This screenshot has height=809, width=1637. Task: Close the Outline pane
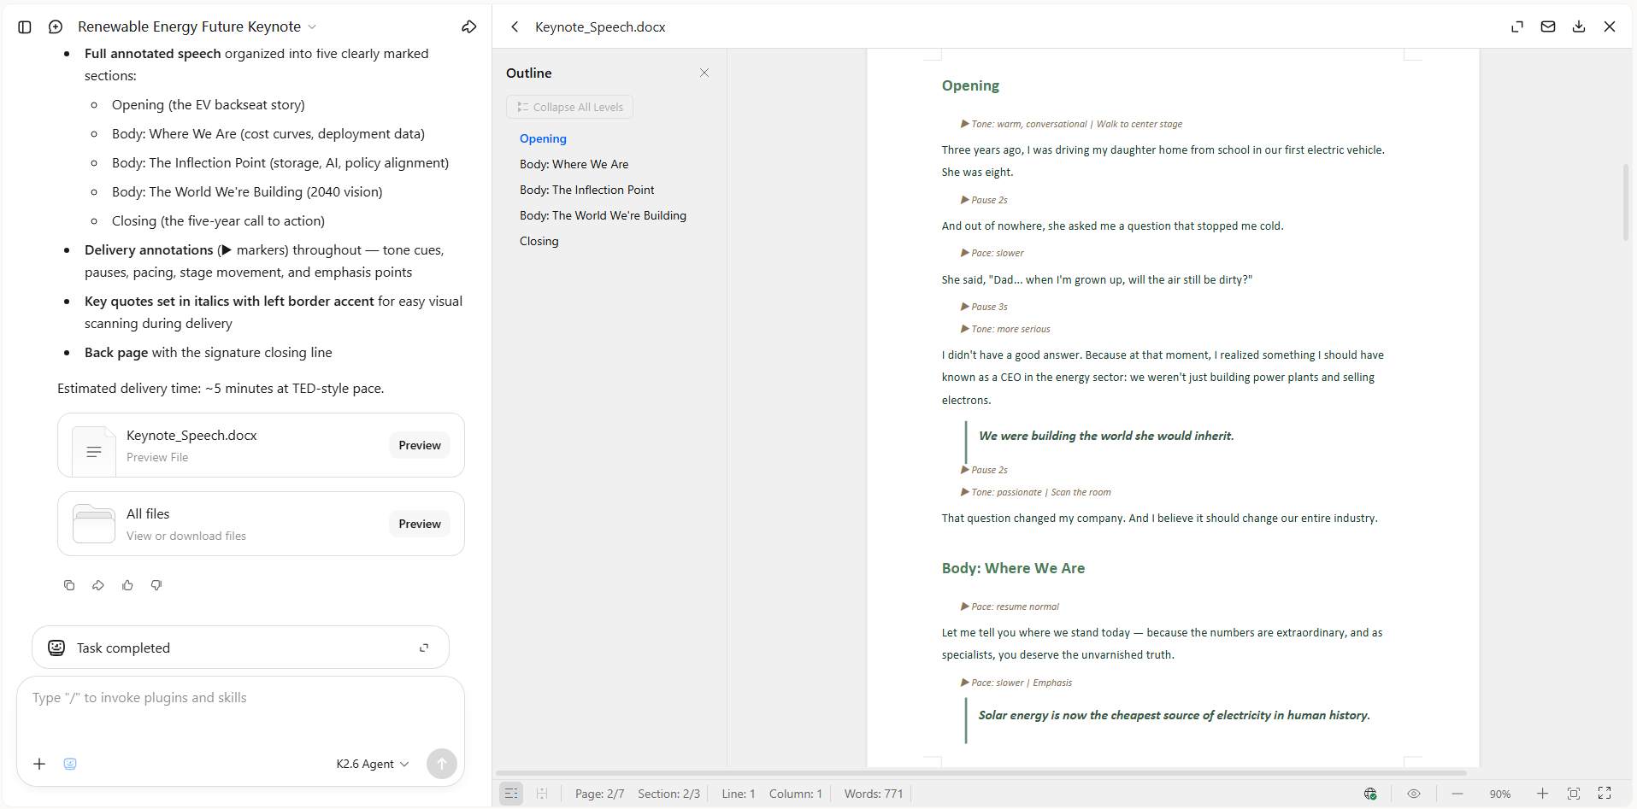[x=704, y=73]
